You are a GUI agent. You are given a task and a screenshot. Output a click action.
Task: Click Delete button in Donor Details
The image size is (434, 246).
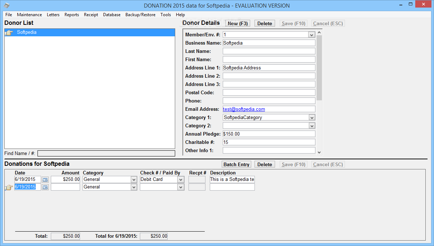click(265, 23)
